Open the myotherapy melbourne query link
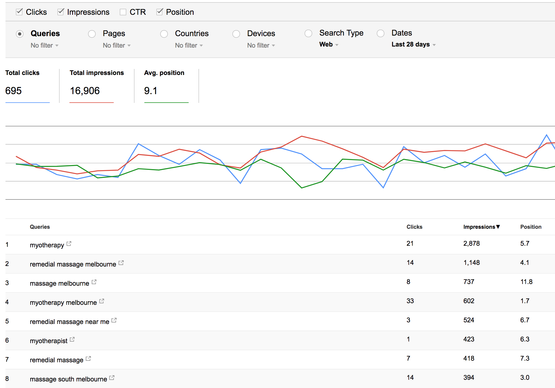555x388 pixels. 63,302
